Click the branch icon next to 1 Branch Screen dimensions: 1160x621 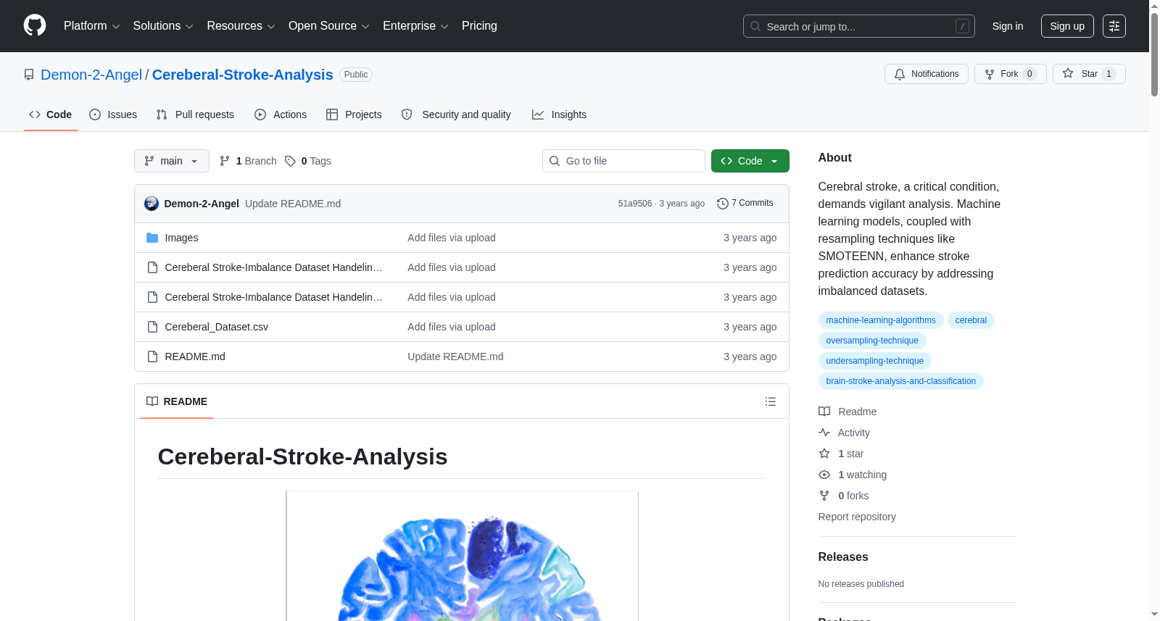(x=225, y=161)
